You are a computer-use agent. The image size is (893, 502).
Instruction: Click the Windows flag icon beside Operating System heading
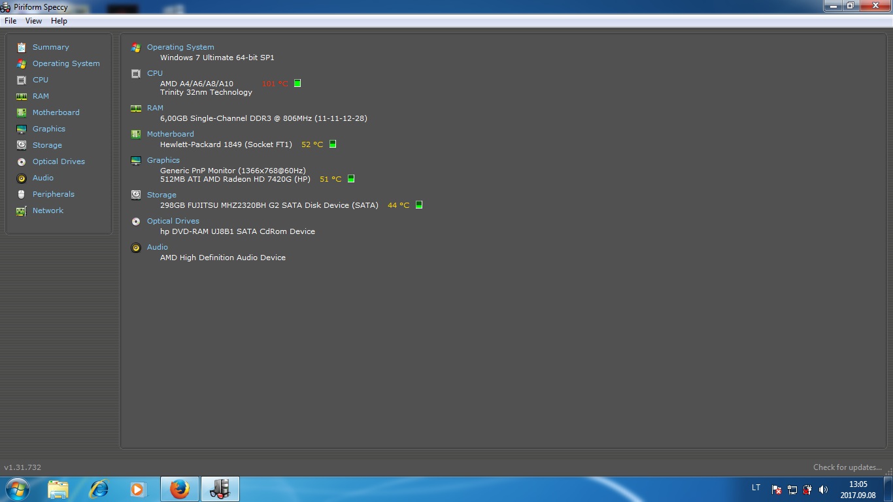136,48
